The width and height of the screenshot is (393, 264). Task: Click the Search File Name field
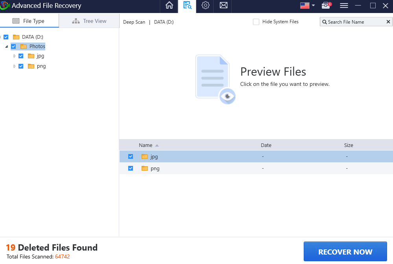(356, 22)
